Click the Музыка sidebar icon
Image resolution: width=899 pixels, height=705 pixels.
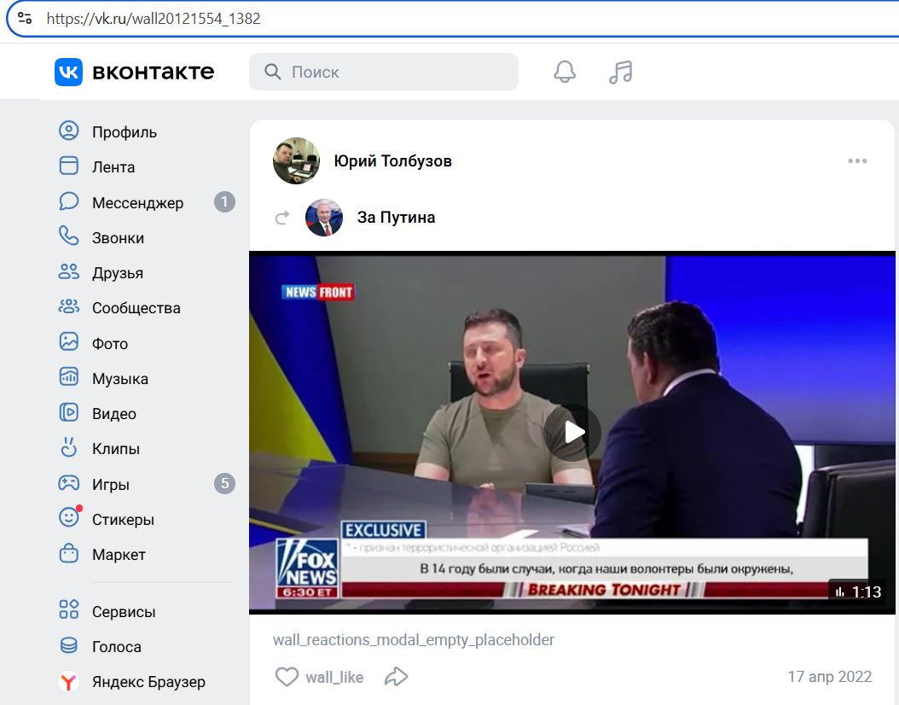[x=69, y=377]
